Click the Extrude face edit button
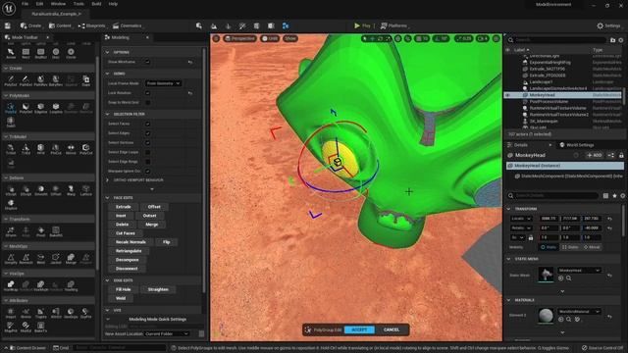Image resolution: width=628 pixels, height=353 pixels. point(124,207)
